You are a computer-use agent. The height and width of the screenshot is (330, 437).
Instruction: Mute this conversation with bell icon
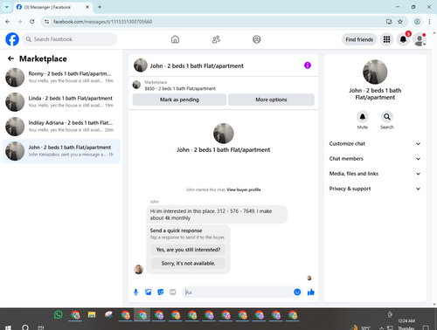363,117
